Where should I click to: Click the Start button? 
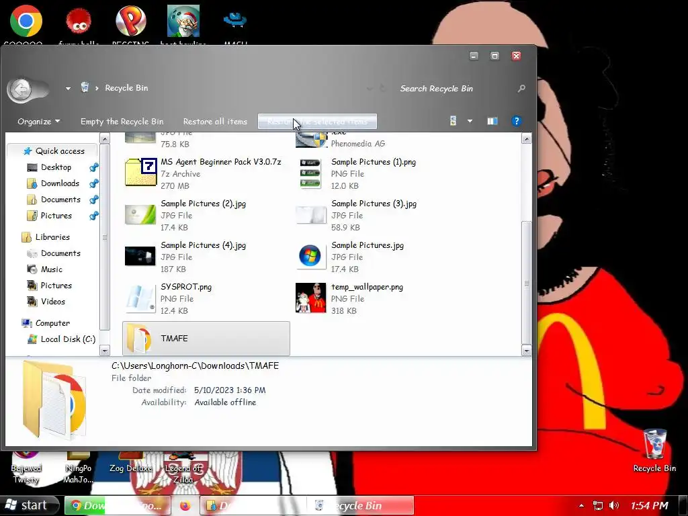point(29,505)
